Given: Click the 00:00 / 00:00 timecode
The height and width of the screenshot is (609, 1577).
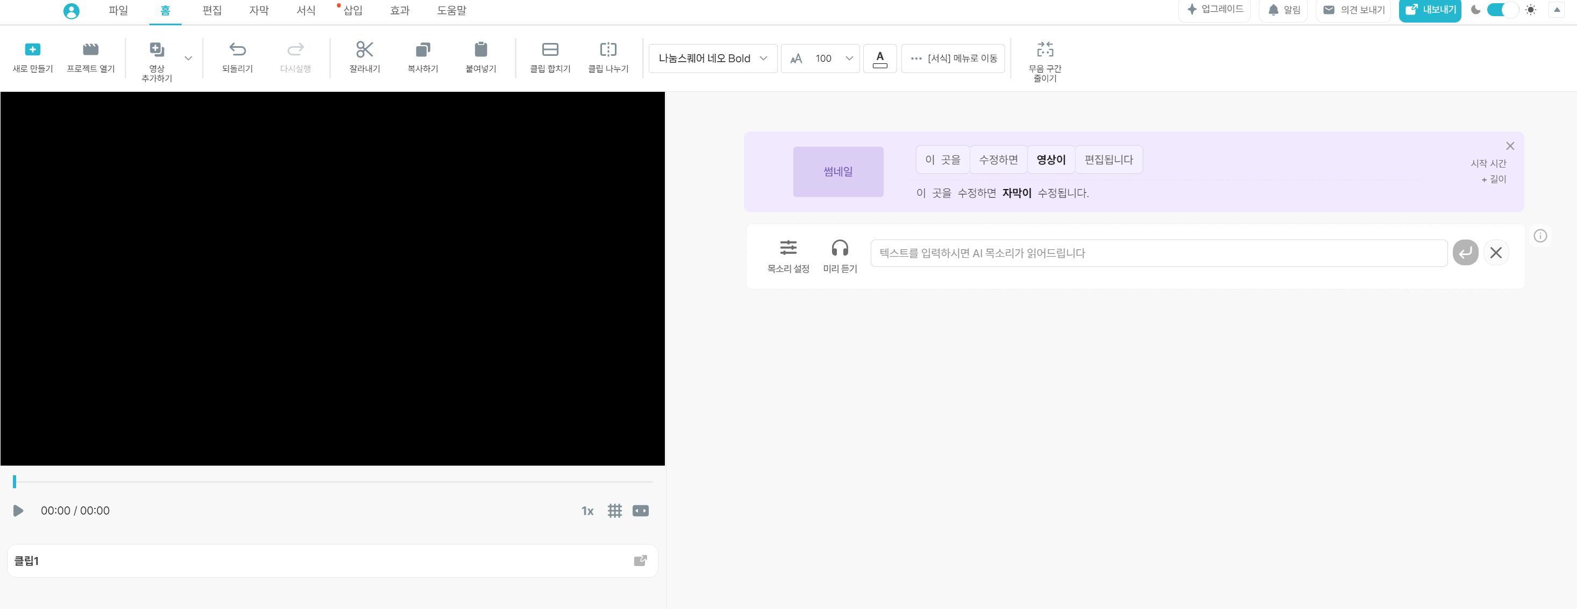Looking at the screenshot, I should [x=75, y=511].
